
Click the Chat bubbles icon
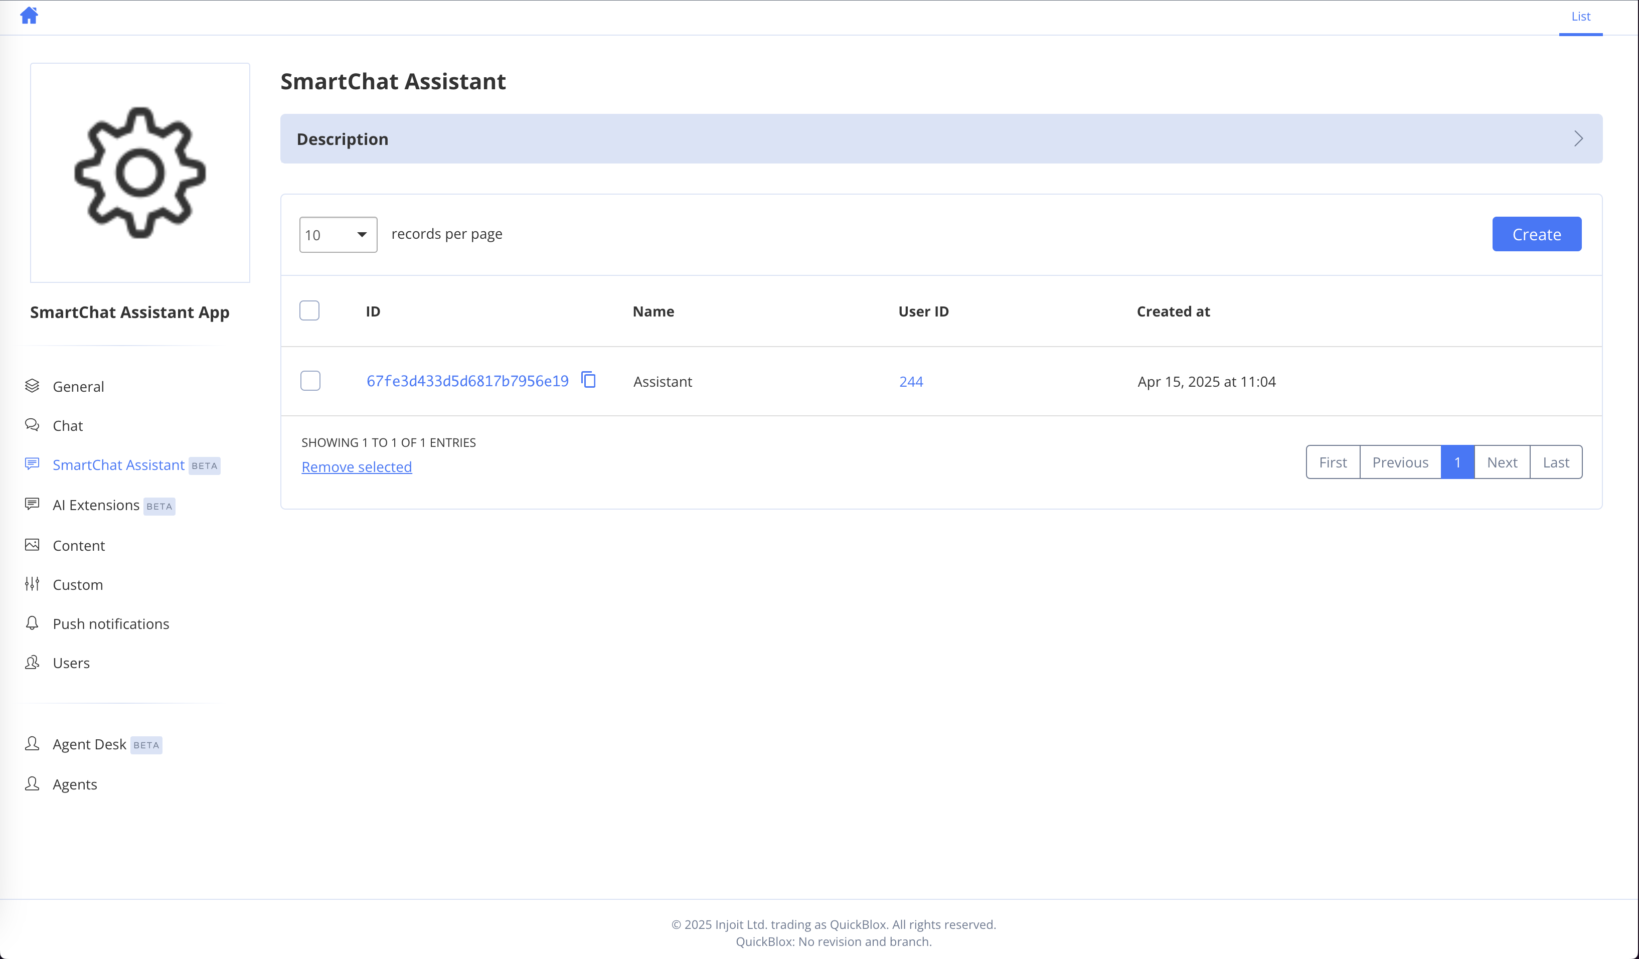pos(32,425)
